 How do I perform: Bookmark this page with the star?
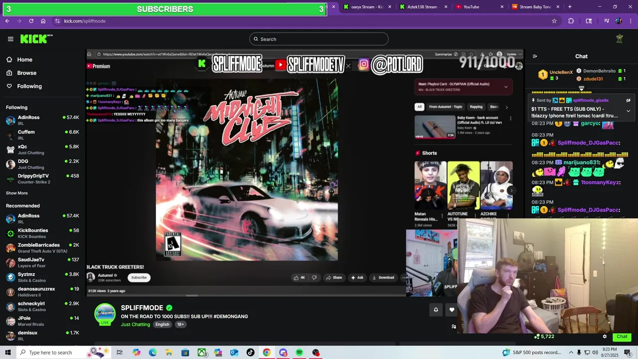click(554, 21)
